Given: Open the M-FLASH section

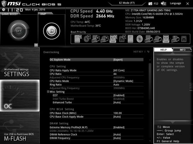Looking at the screenshot, I should (20, 128).
